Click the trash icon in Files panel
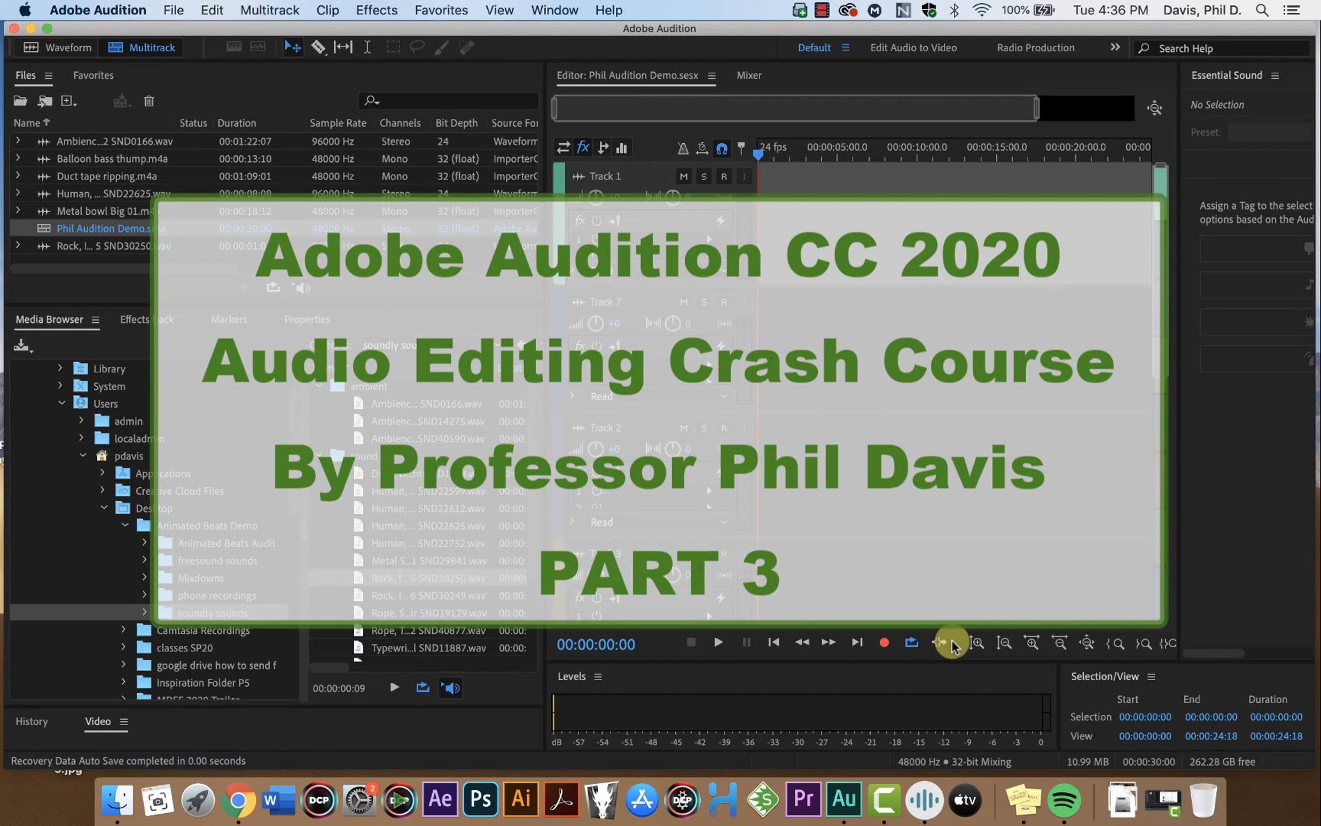Viewport: 1321px width, 826px height. tap(149, 101)
